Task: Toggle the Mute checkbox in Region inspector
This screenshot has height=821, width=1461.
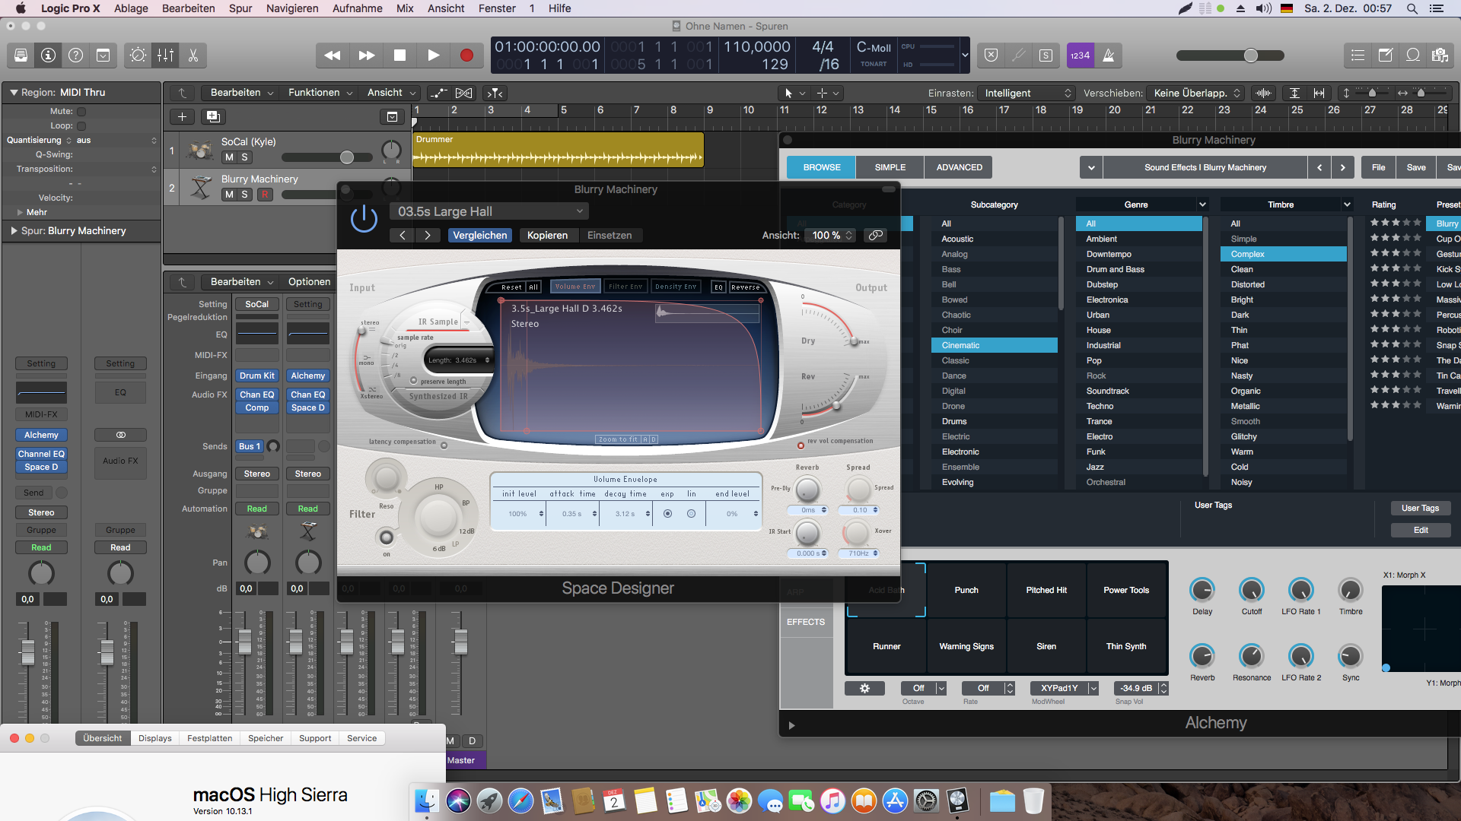Action: click(x=81, y=112)
